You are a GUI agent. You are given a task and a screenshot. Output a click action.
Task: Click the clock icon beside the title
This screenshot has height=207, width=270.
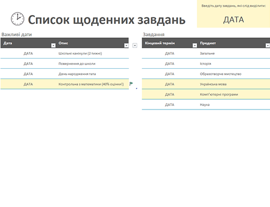tap(17, 19)
